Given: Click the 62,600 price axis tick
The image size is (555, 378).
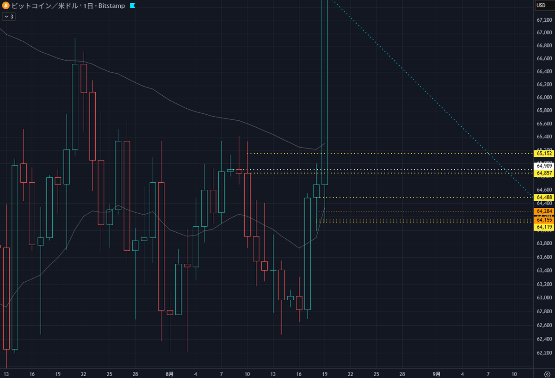Looking at the screenshot, I should tap(544, 325).
